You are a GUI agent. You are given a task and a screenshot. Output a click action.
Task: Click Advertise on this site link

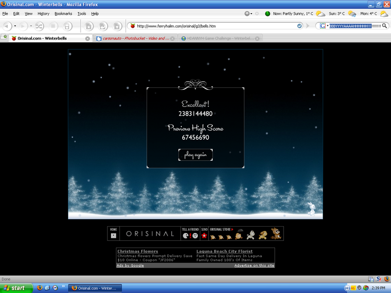pos(254,265)
